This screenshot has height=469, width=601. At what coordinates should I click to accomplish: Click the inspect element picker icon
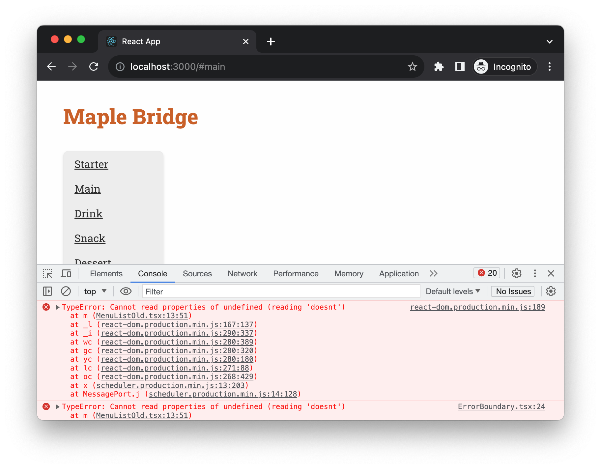point(47,273)
